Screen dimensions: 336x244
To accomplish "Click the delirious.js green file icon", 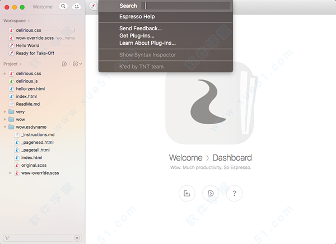I will point(11,81).
